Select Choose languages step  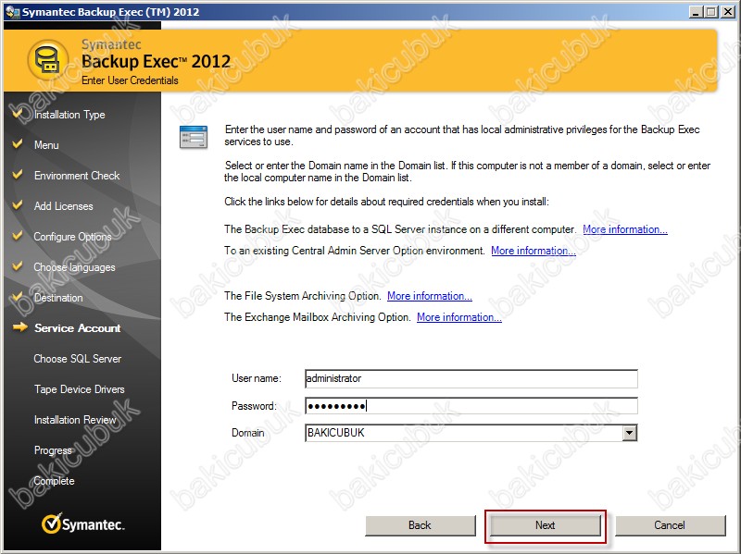coord(74,267)
